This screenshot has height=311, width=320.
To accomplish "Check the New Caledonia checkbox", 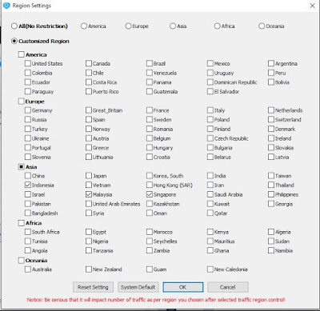I will 210,269.
